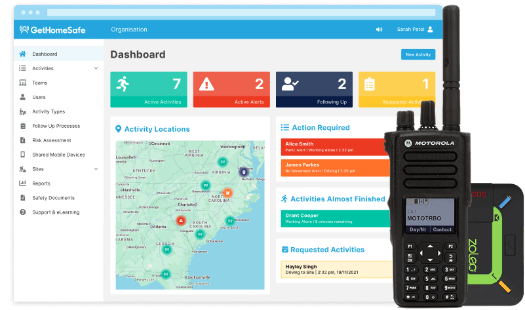525x310 pixels.
Task: Open Activity Types in the sidebar
Action: (49, 112)
